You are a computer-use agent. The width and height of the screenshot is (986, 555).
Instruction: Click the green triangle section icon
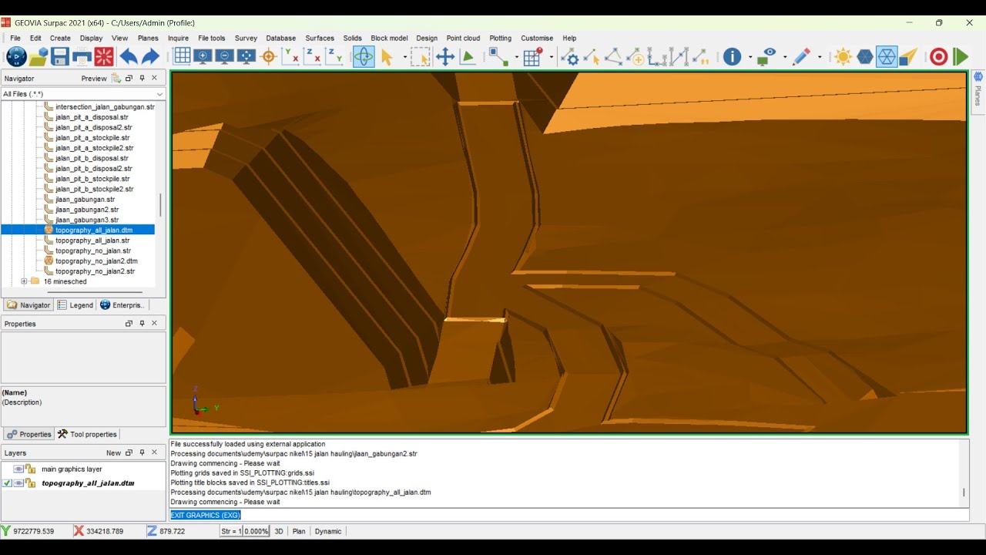coord(468,56)
